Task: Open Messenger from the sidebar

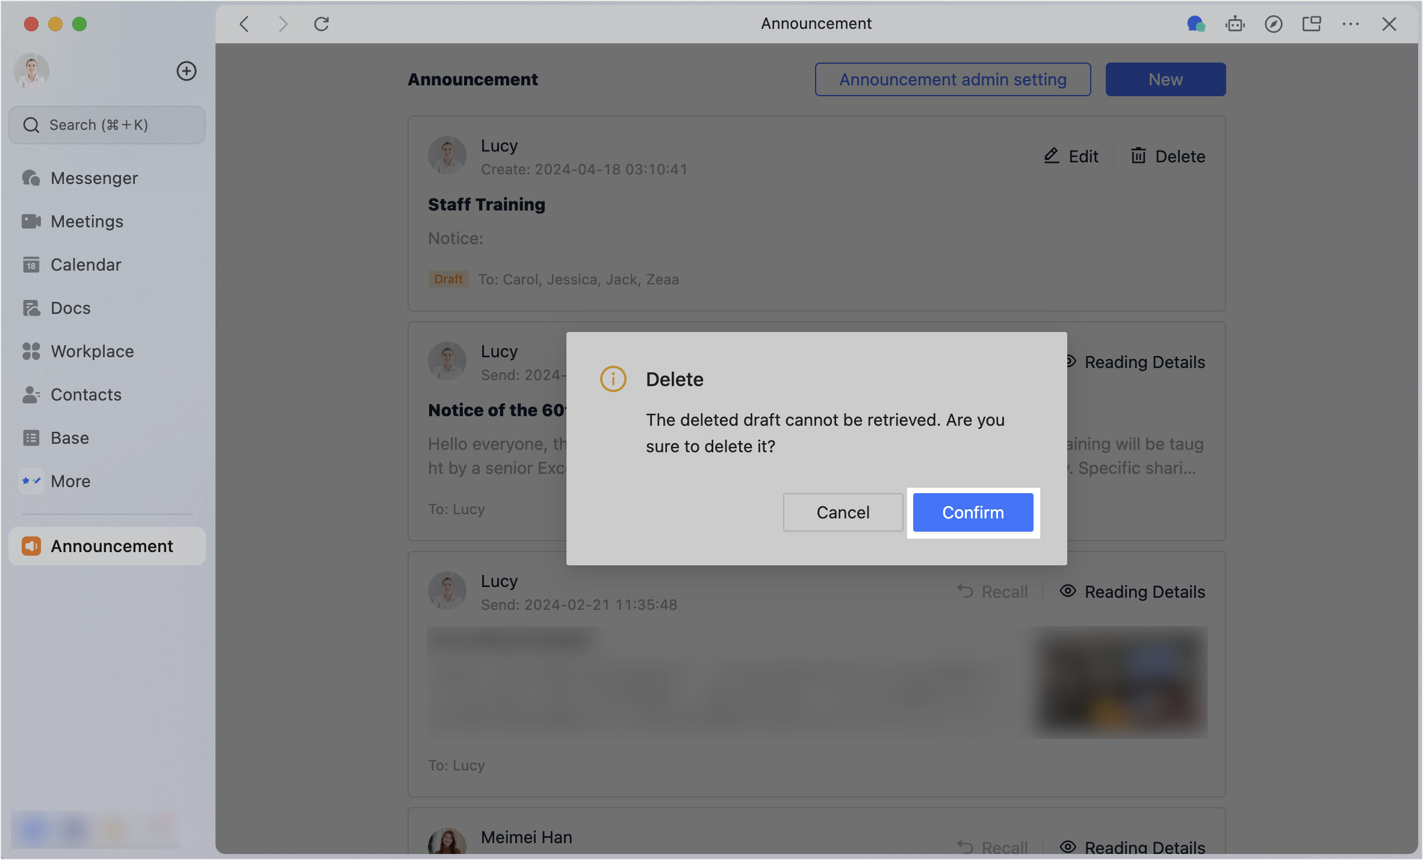Action: (x=94, y=178)
